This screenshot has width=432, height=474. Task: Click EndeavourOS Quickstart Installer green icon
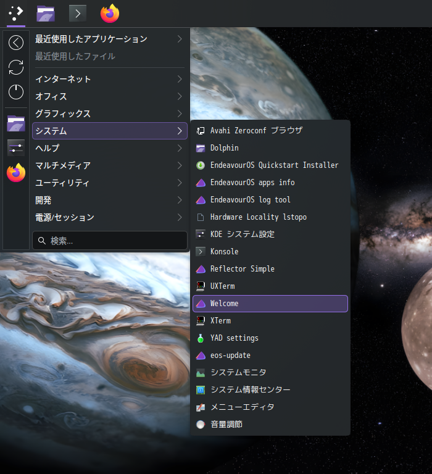[201, 165]
